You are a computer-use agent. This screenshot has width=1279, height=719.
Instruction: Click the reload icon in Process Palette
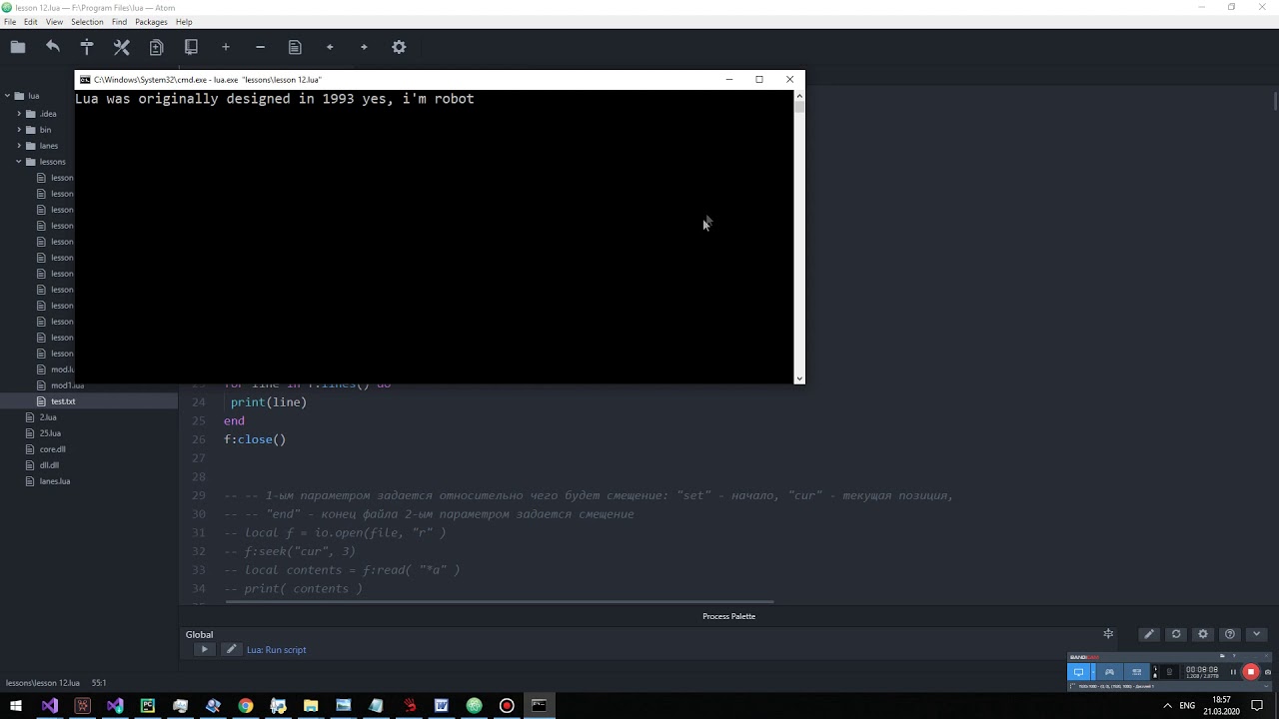point(1176,634)
